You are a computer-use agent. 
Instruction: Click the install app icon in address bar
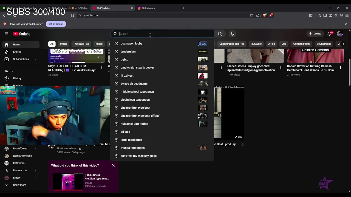click(251, 15)
